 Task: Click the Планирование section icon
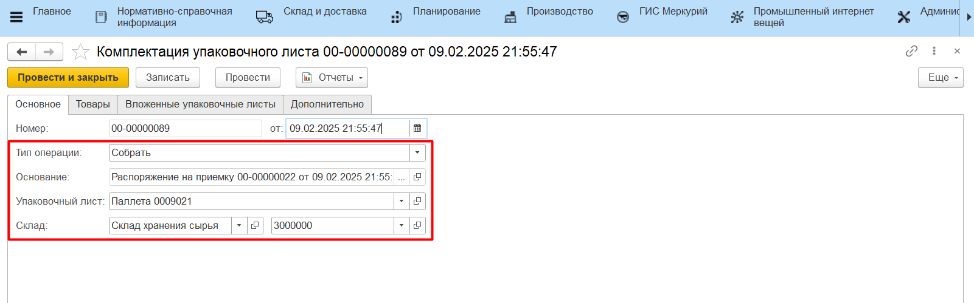396,17
